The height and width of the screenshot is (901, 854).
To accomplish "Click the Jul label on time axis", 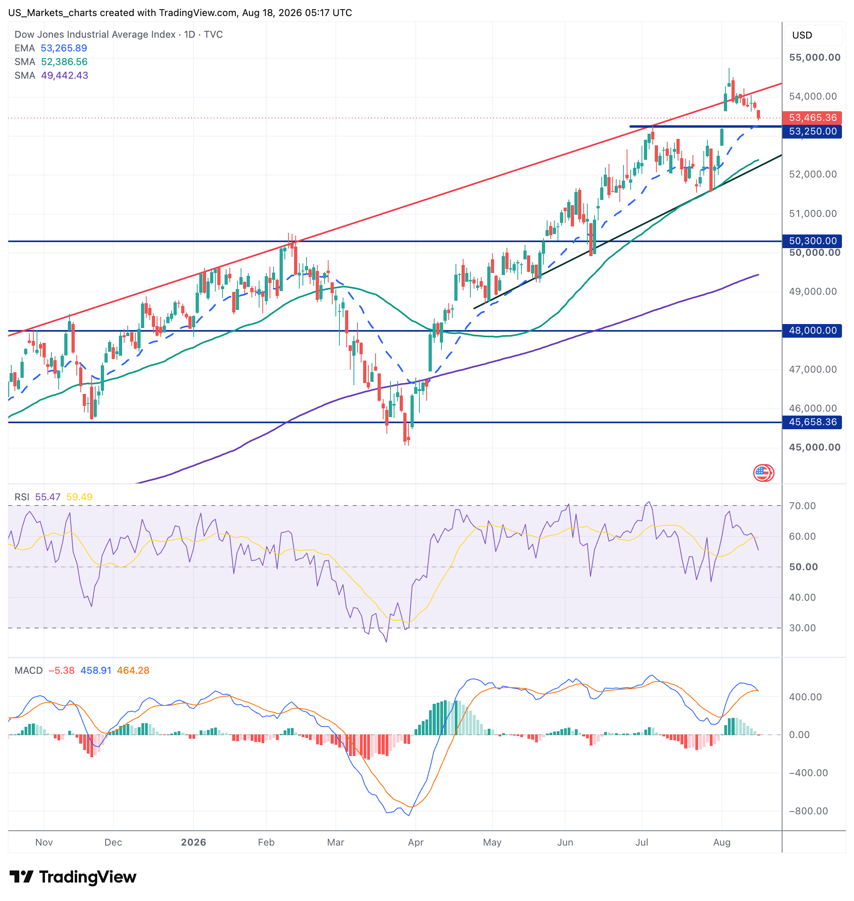I will click(642, 842).
